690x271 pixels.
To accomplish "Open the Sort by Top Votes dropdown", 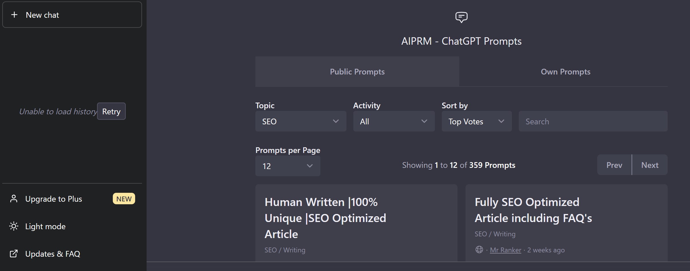I will click(x=476, y=121).
